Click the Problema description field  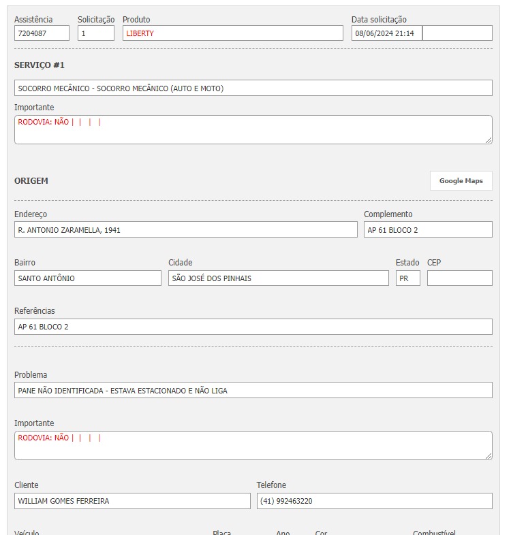pyautogui.click(x=253, y=391)
